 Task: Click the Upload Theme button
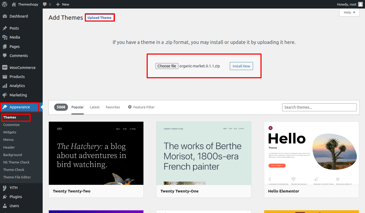click(x=99, y=18)
